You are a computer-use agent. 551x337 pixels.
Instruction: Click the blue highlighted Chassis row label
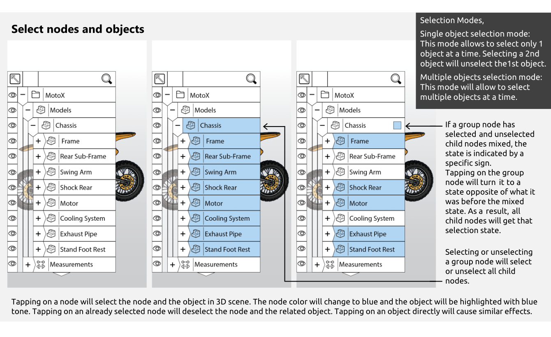211,126
